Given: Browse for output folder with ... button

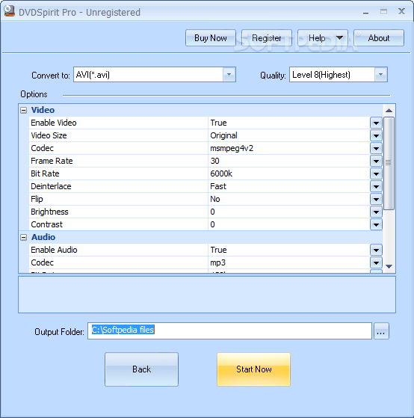Looking at the screenshot, I should 381,331.
